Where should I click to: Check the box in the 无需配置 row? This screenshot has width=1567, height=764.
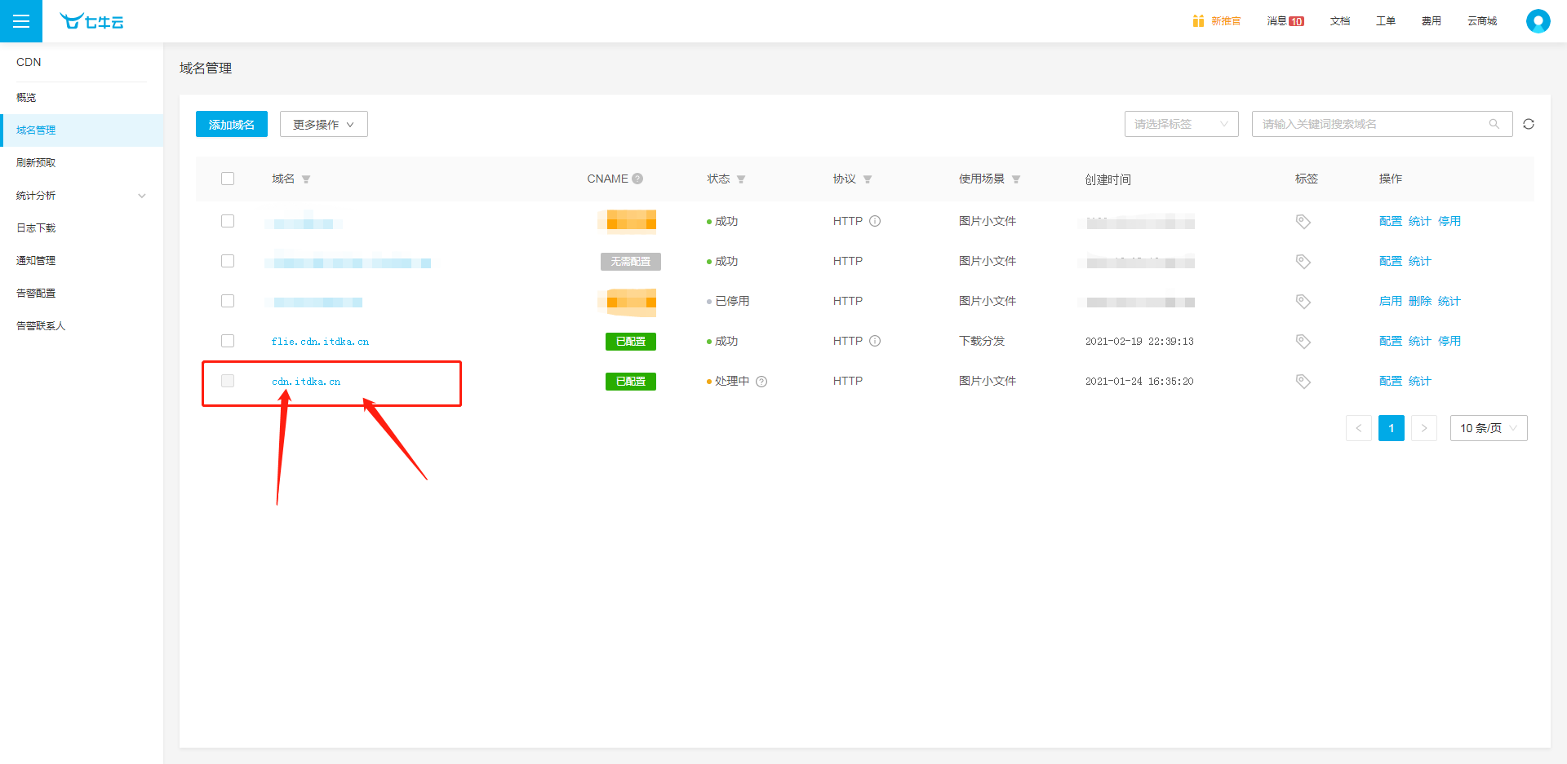pos(228,261)
